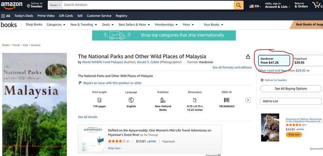Expand the More books menu

pyautogui.click(x=188, y=25)
